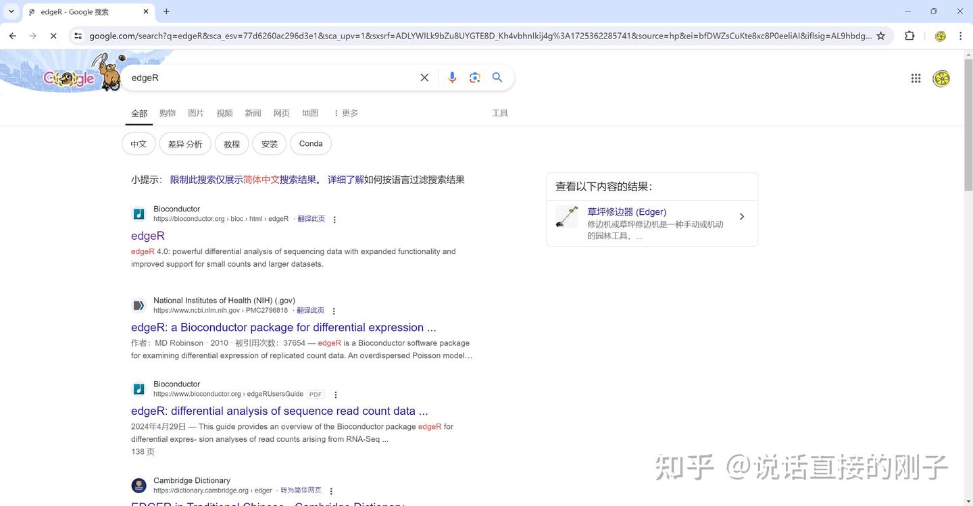
Task: Apply the 教程 filter chip
Action: click(x=232, y=144)
